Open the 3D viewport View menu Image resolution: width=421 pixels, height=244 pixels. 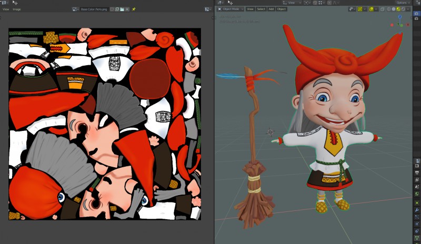[x=250, y=9]
